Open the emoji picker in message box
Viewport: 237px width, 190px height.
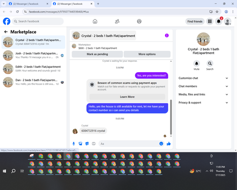pos(161,143)
